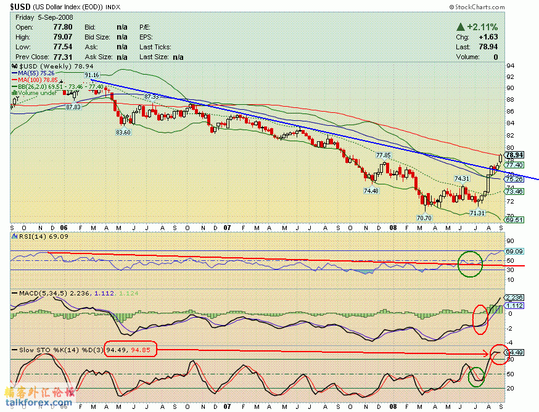Image resolution: width=539 pixels, height=412 pixels.
Task: Select the date Friday 5-Sep-2008
Action: [44, 17]
